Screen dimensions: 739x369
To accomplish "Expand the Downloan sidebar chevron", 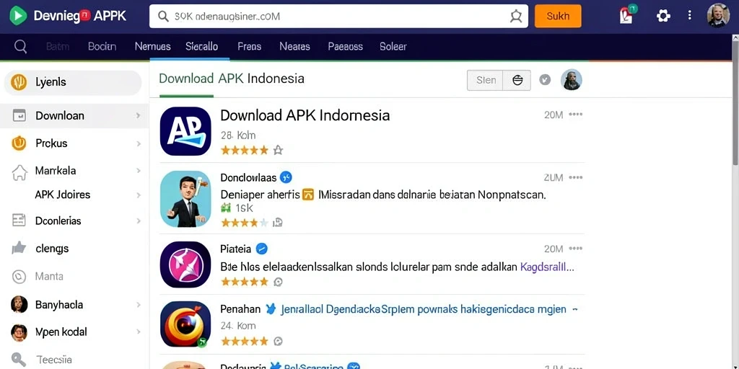I will pos(138,115).
